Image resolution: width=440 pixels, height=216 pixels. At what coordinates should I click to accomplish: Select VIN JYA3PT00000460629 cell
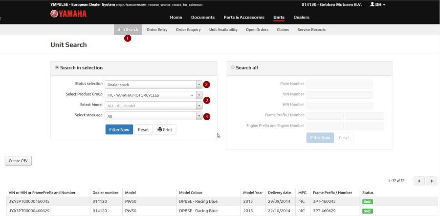29,211
